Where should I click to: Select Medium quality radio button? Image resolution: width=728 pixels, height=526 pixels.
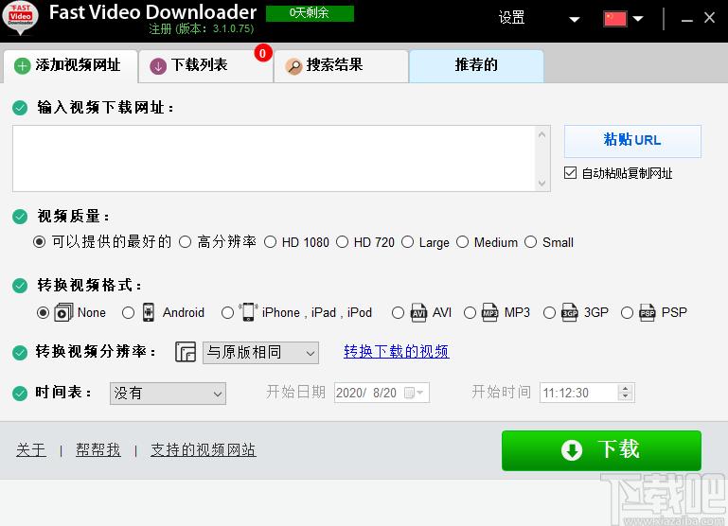pyautogui.click(x=462, y=242)
